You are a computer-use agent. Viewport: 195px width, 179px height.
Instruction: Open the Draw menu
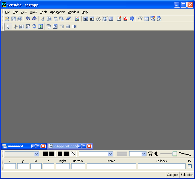pyautogui.click(x=34, y=12)
